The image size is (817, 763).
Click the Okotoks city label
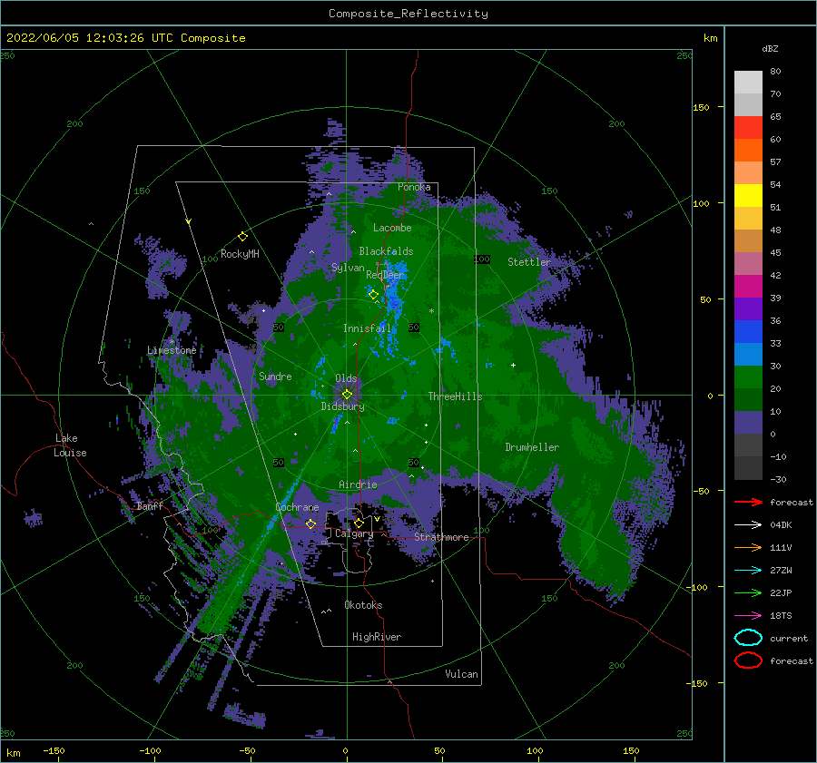pos(363,605)
